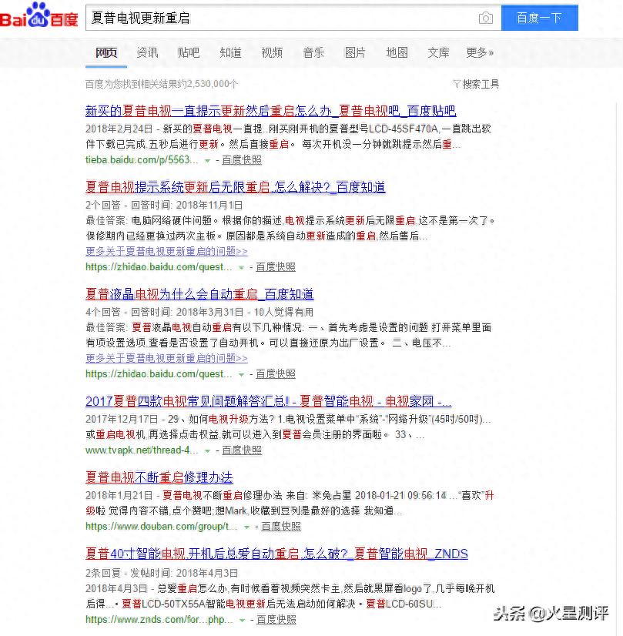Switch to the 视频 tab

pos(272,53)
